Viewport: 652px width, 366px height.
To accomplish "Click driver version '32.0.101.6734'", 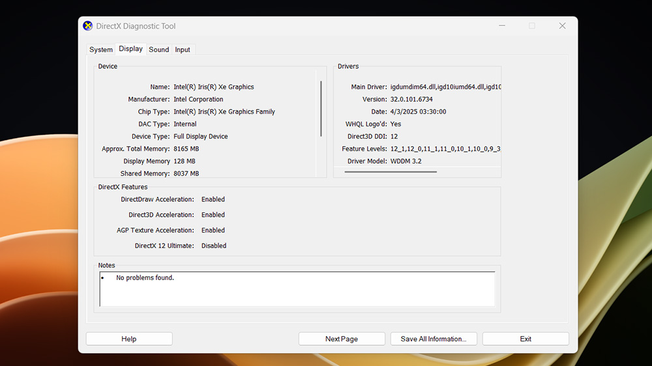I will [x=411, y=99].
